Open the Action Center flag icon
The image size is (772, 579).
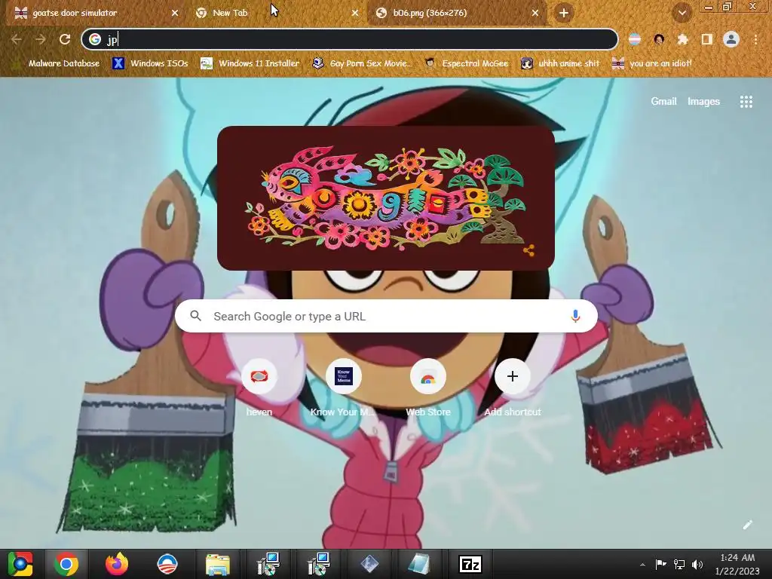tap(660, 564)
